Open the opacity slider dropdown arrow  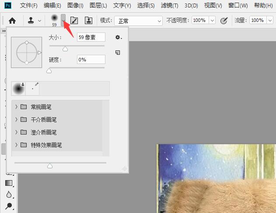212,21
